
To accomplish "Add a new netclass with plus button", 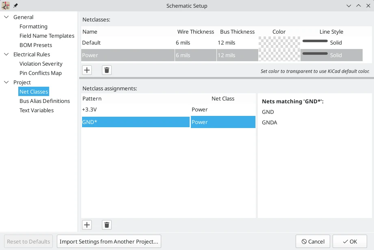I will 87,70.
